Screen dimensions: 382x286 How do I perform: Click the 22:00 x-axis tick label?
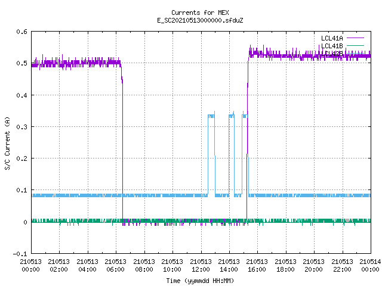coord(342,269)
